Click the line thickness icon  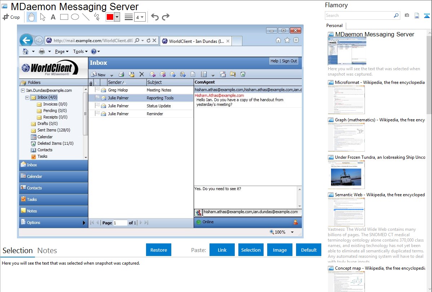click(129, 17)
